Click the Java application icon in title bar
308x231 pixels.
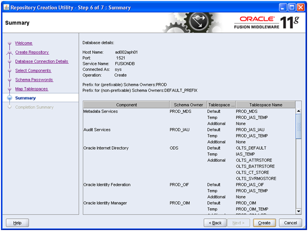point(6,7)
